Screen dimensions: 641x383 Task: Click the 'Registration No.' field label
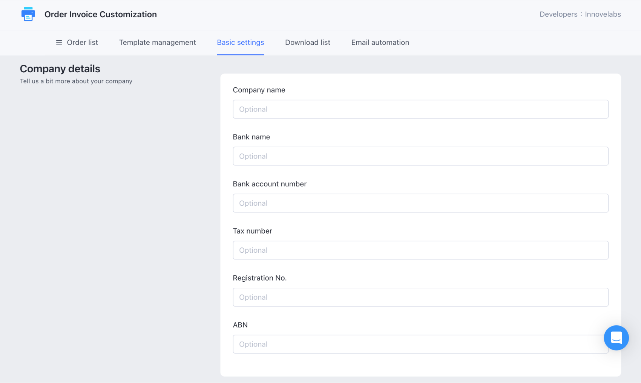(259, 278)
